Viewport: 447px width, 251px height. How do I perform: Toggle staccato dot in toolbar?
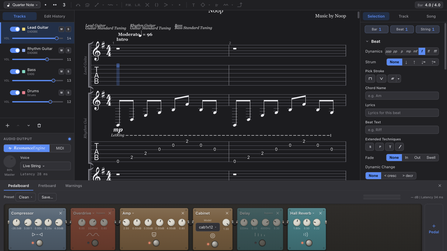[x=180, y=5]
